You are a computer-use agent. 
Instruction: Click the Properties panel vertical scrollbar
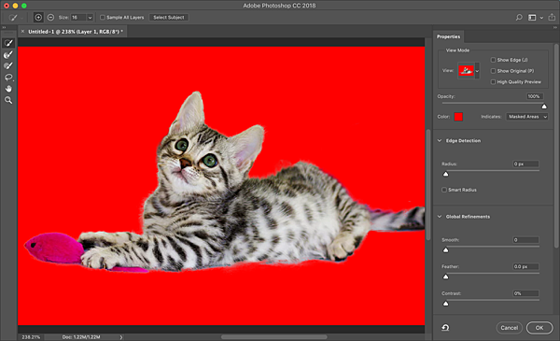coord(556,146)
